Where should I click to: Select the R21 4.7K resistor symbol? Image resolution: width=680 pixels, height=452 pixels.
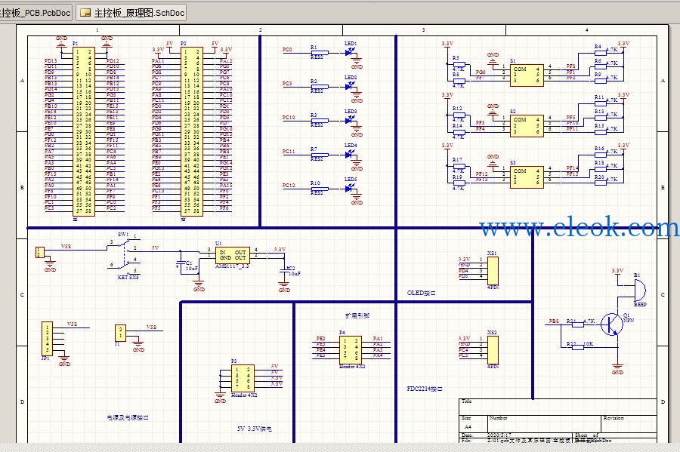click(579, 324)
